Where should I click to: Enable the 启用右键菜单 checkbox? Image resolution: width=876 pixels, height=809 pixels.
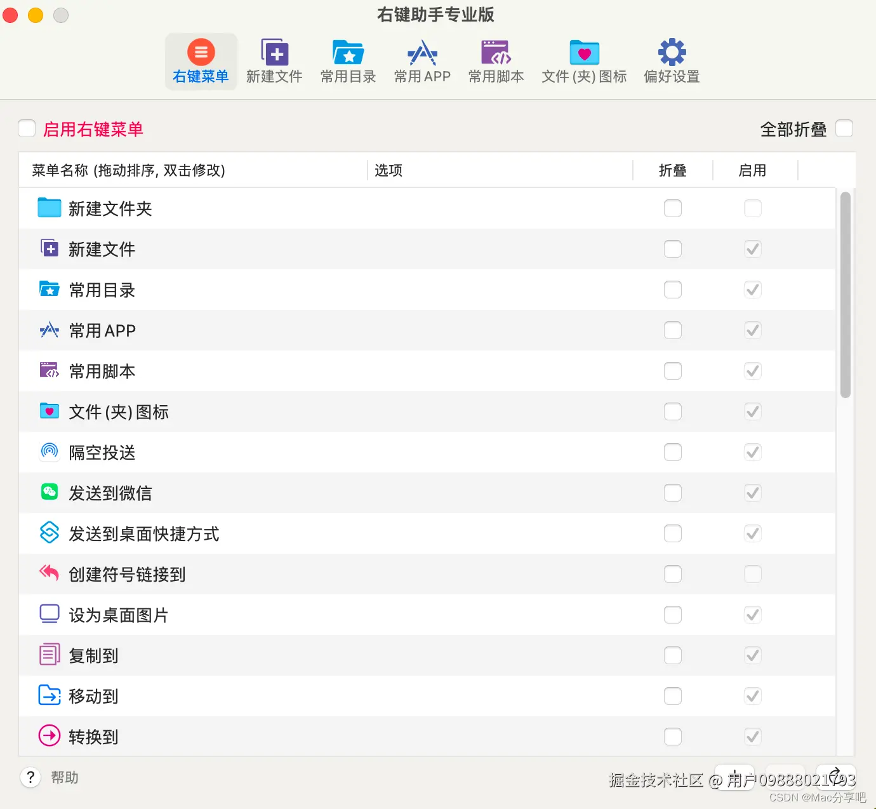(27, 128)
